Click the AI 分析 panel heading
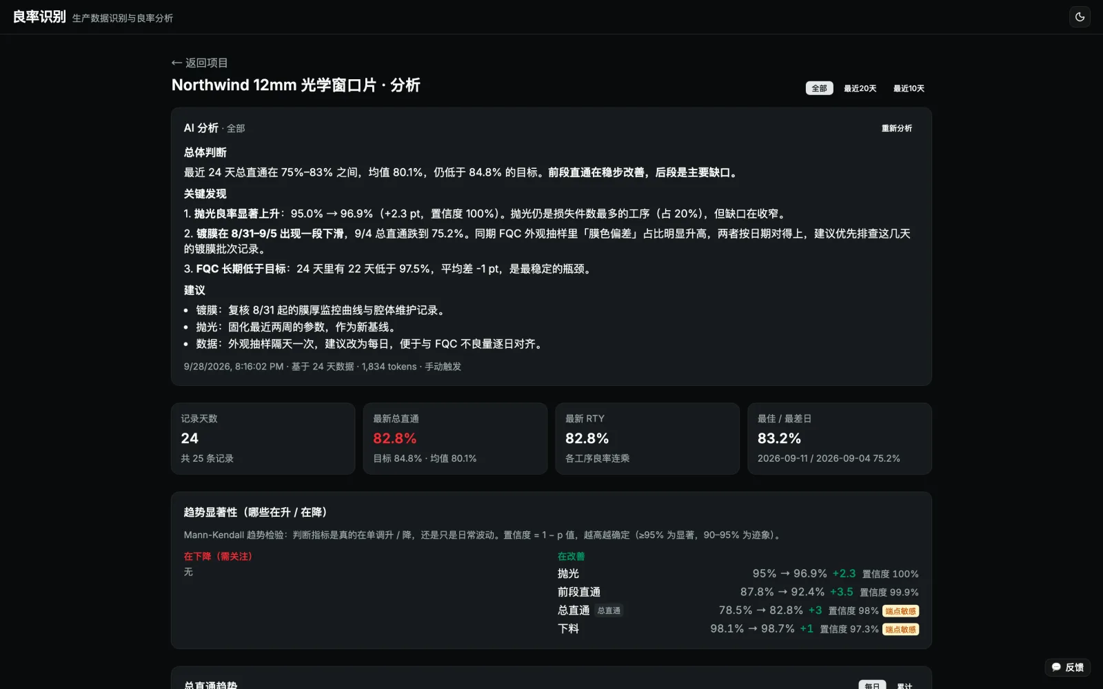Image resolution: width=1103 pixels, height=689 pixels. click(x=201, y=128)
